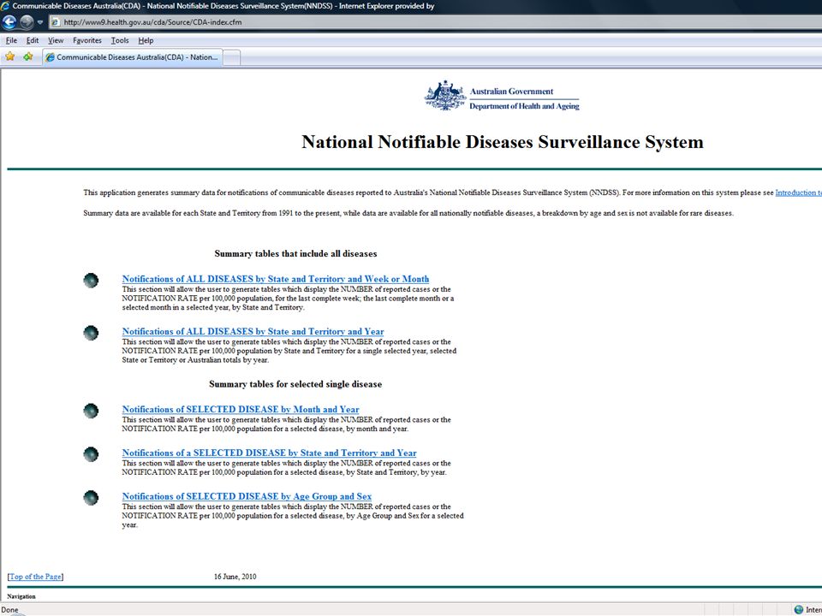Click the Internet zone globe in status bar
Image resolution: width=822 pixels, height=616 pixels.
[798, 610]
